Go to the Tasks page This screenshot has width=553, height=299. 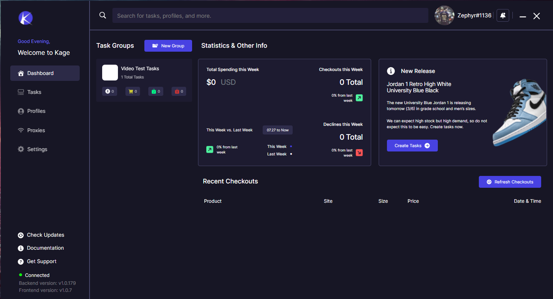pyautogui.click(x=34, y=92)
